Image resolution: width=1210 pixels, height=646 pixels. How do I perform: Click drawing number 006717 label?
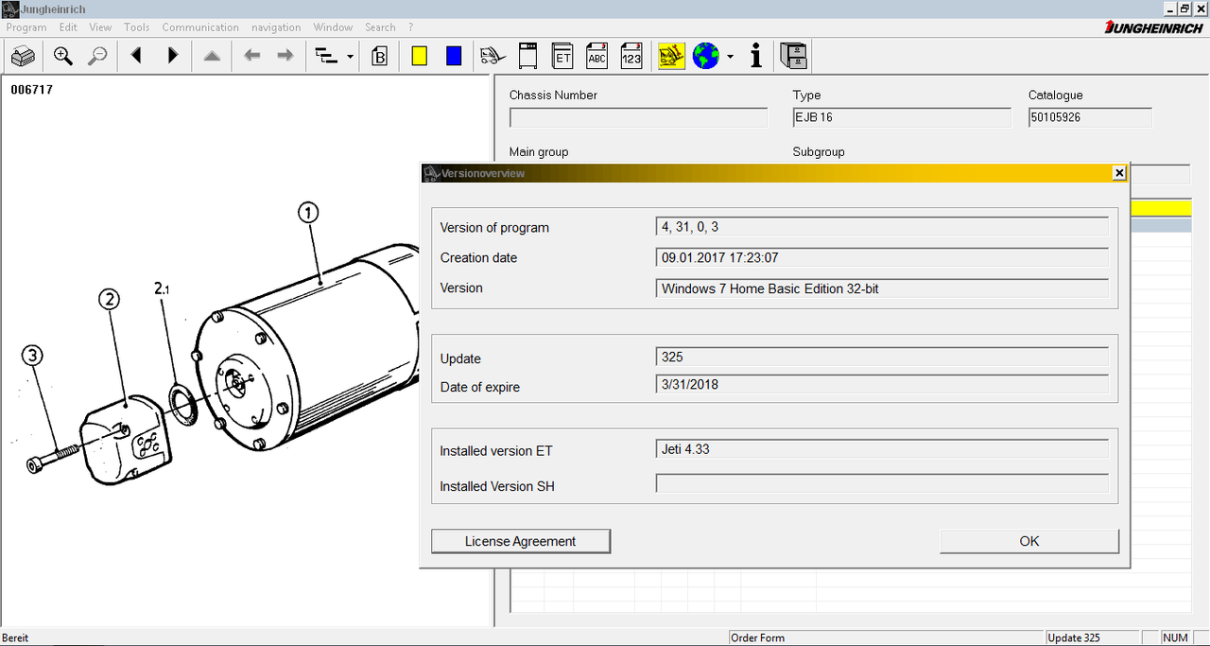pyautogui.click(x=31, y=90)
